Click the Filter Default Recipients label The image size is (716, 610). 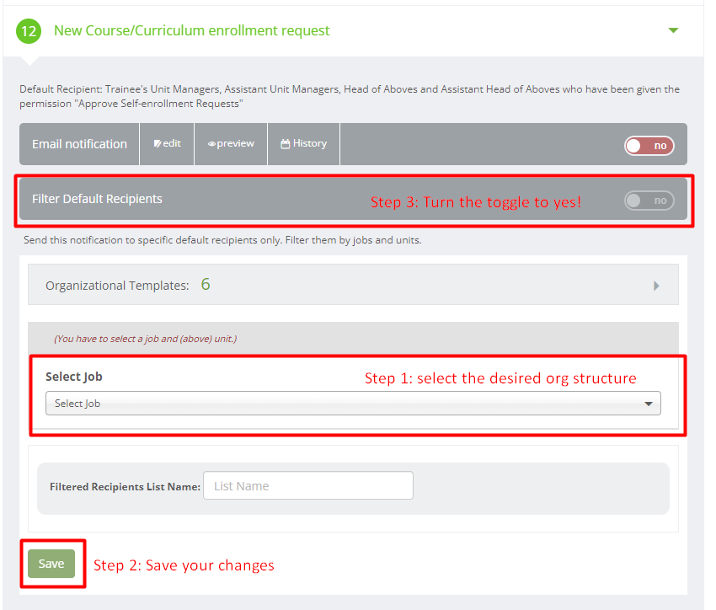click(x=97, y=199)
